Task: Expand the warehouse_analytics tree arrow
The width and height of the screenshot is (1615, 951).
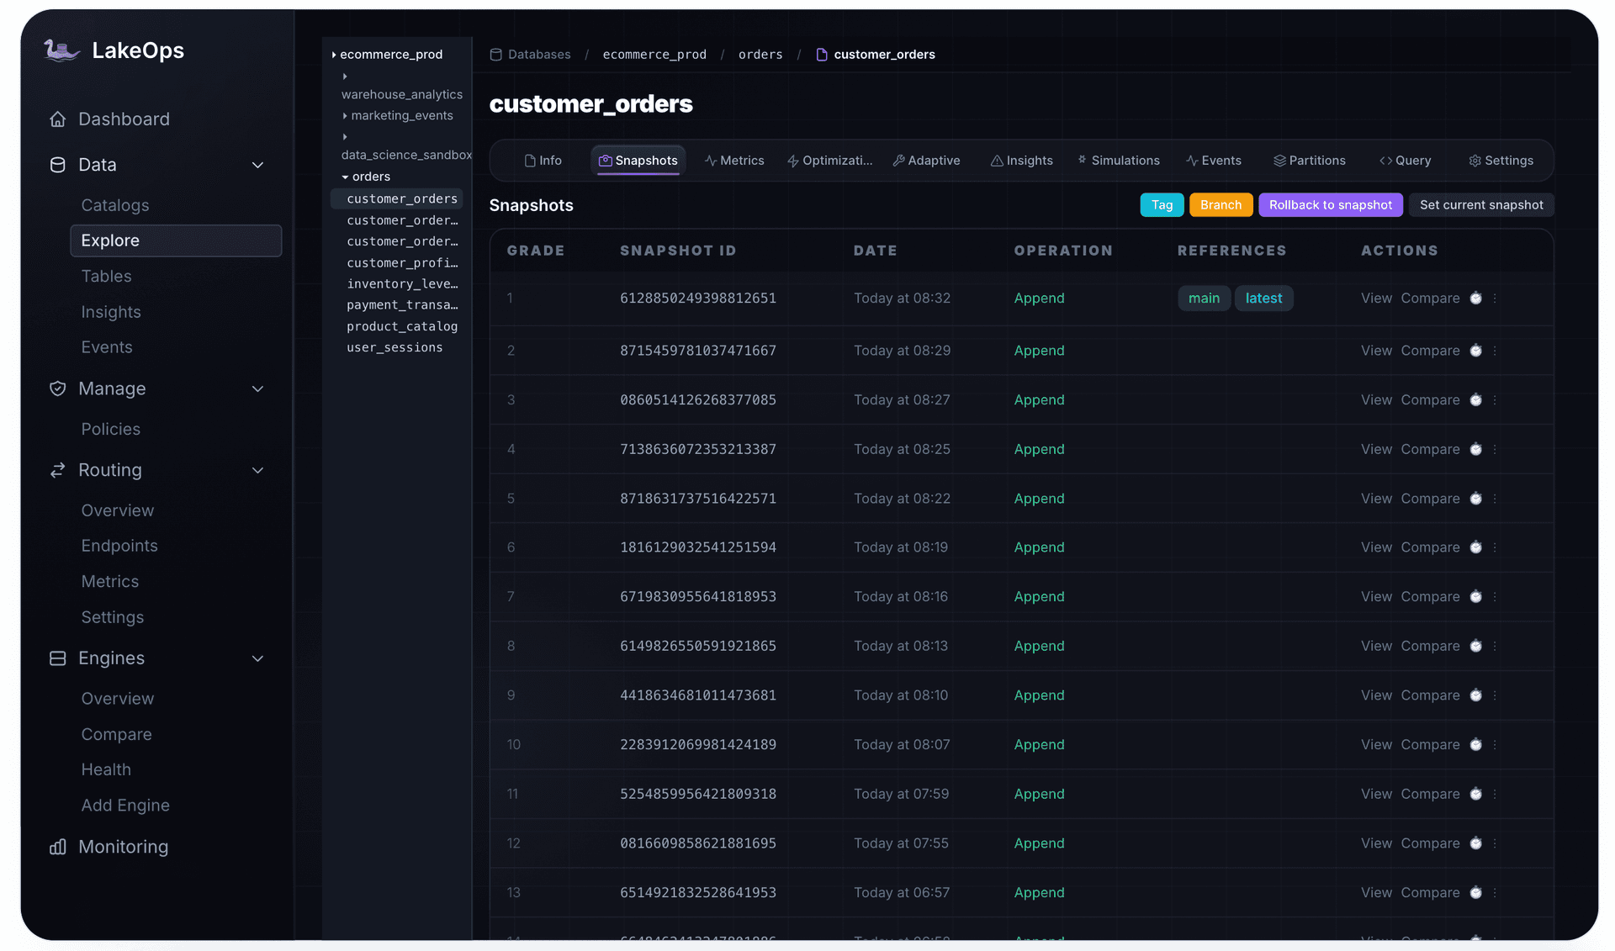Action: coord(345,77)
